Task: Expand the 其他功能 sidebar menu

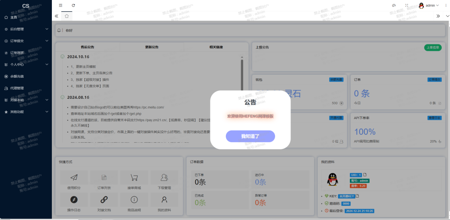Action: [26, 112]
